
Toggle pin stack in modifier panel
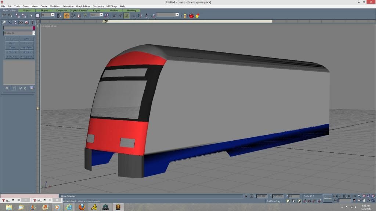point(7,88)
